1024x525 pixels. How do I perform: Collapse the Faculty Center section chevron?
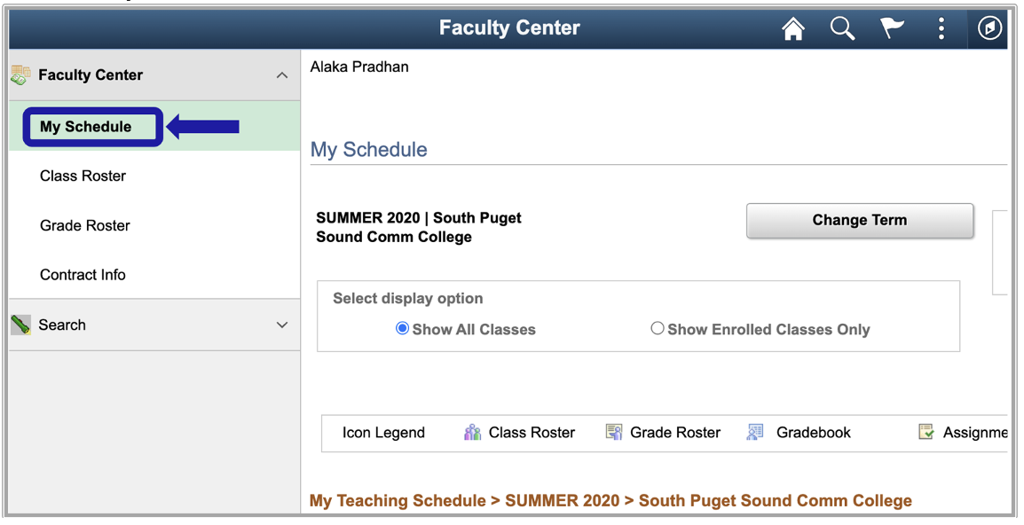pos(282,74)
